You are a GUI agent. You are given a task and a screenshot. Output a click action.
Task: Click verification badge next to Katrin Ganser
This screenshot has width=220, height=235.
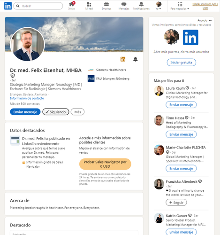pos(190,216)
